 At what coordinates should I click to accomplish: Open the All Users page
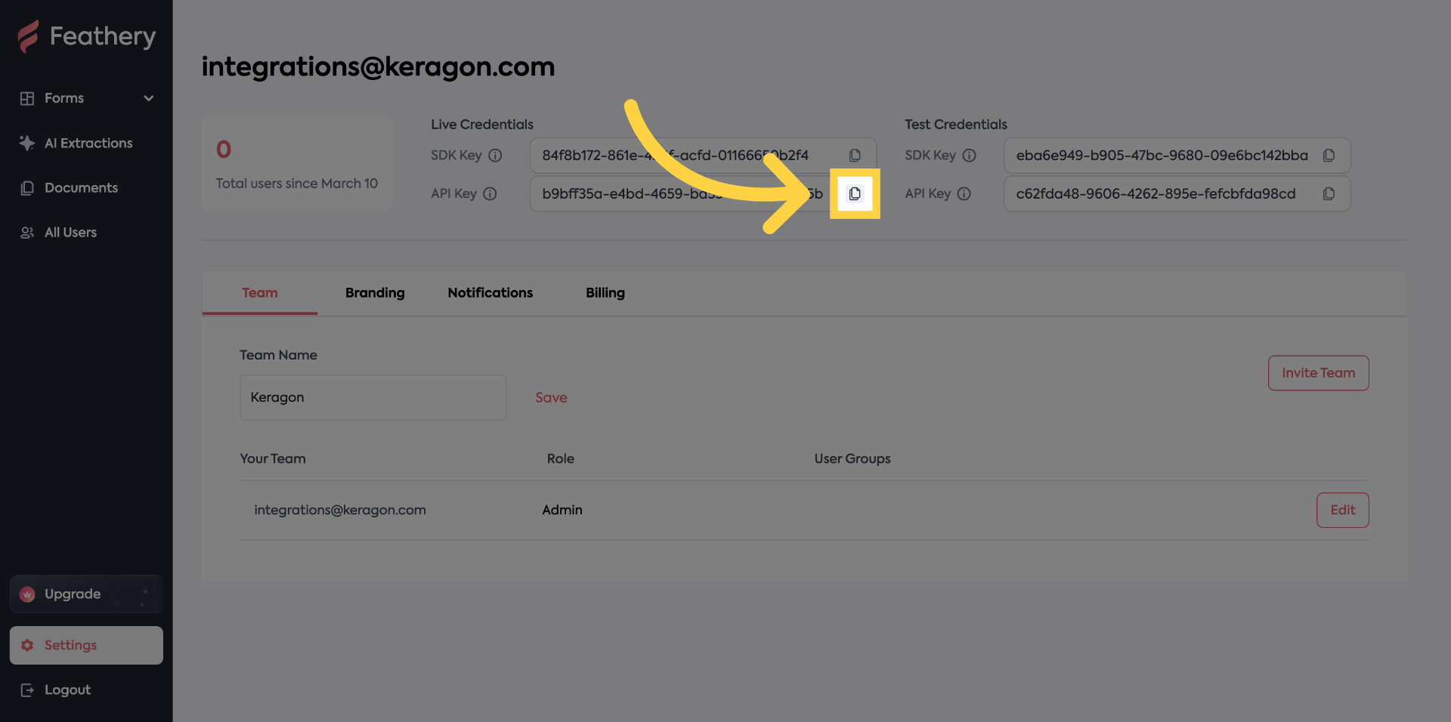click(x=70, y=232)
